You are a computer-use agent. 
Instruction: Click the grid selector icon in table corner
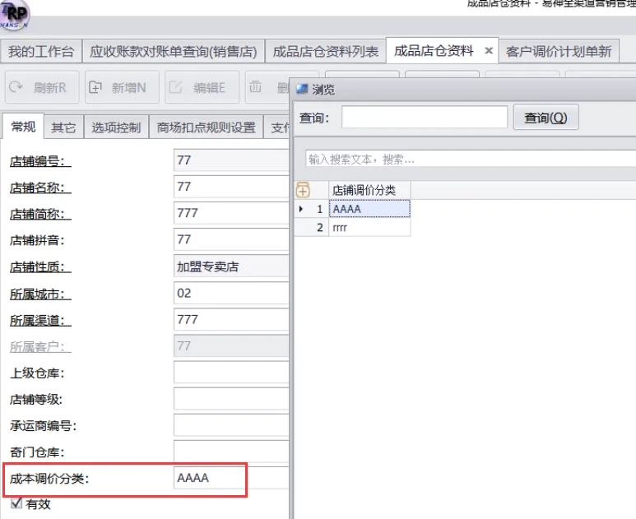(302, 190)
